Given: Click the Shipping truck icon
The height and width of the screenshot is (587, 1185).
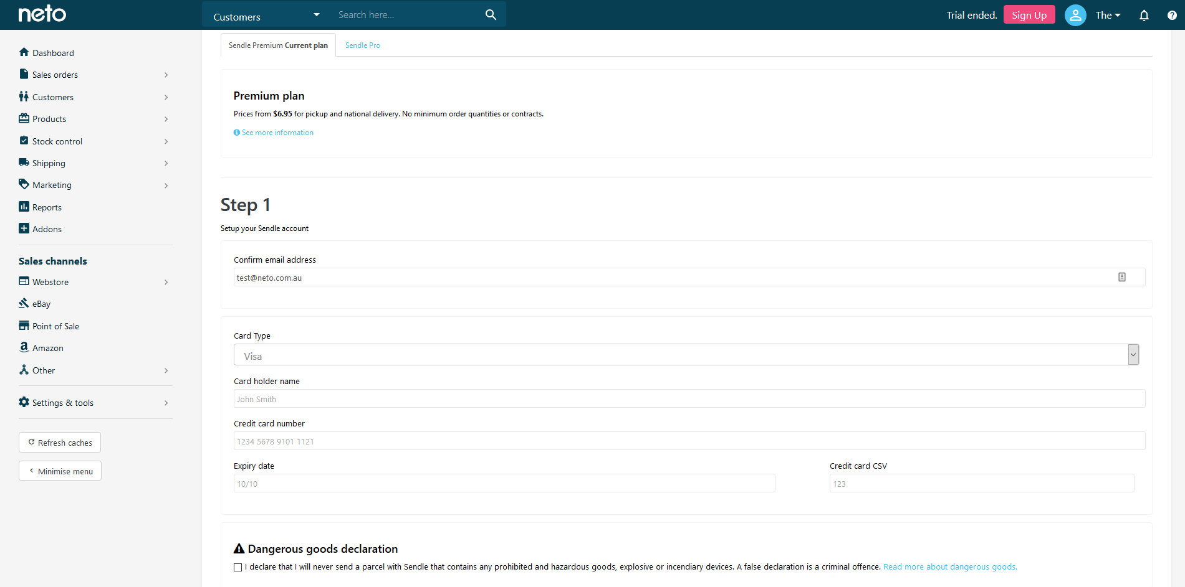Looking at the screenshot, I should (x=24, y=162).
